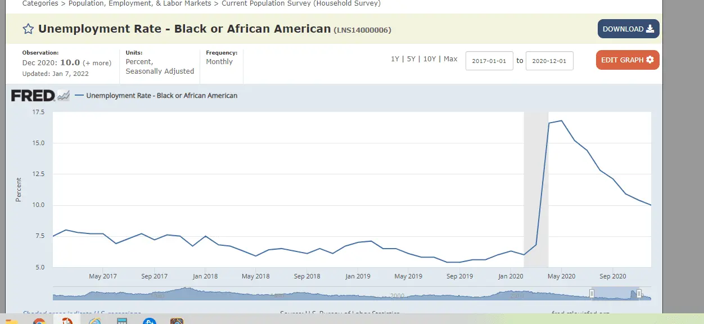Click the series ID LNS14000006
The height and width of the screenshot is (324, 704).
tap(362, 30)
